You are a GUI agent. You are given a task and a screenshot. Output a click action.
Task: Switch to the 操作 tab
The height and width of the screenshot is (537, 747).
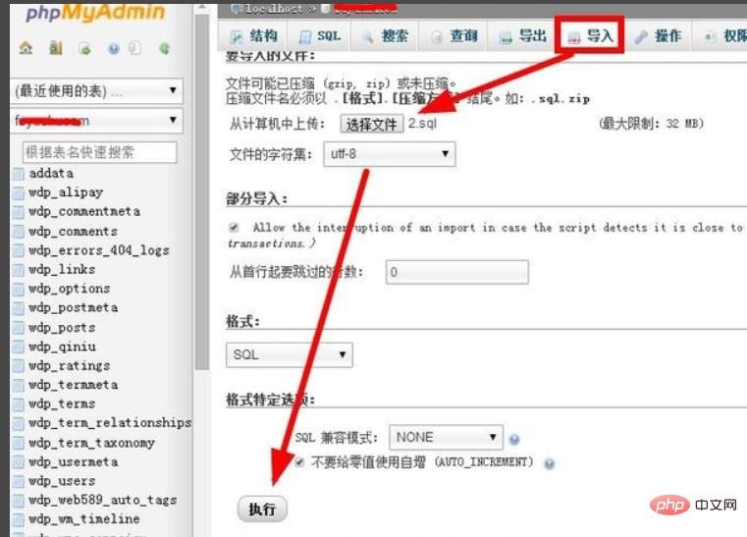pyautogui.click(x=658, y=35)
